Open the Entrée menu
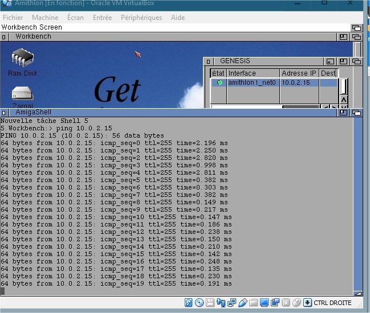 coord(103,18)
